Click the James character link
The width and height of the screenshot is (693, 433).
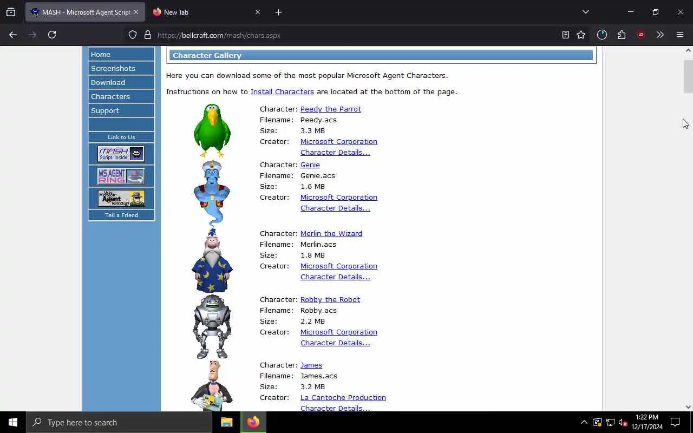tap(311, 365)
